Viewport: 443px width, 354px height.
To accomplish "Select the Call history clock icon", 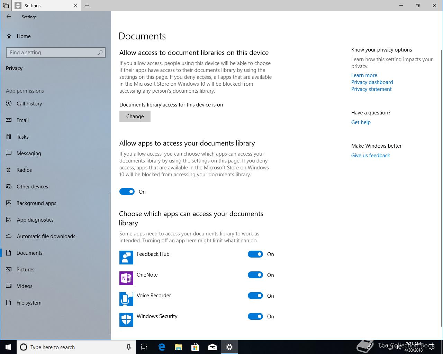I will (x=9, y=103).
